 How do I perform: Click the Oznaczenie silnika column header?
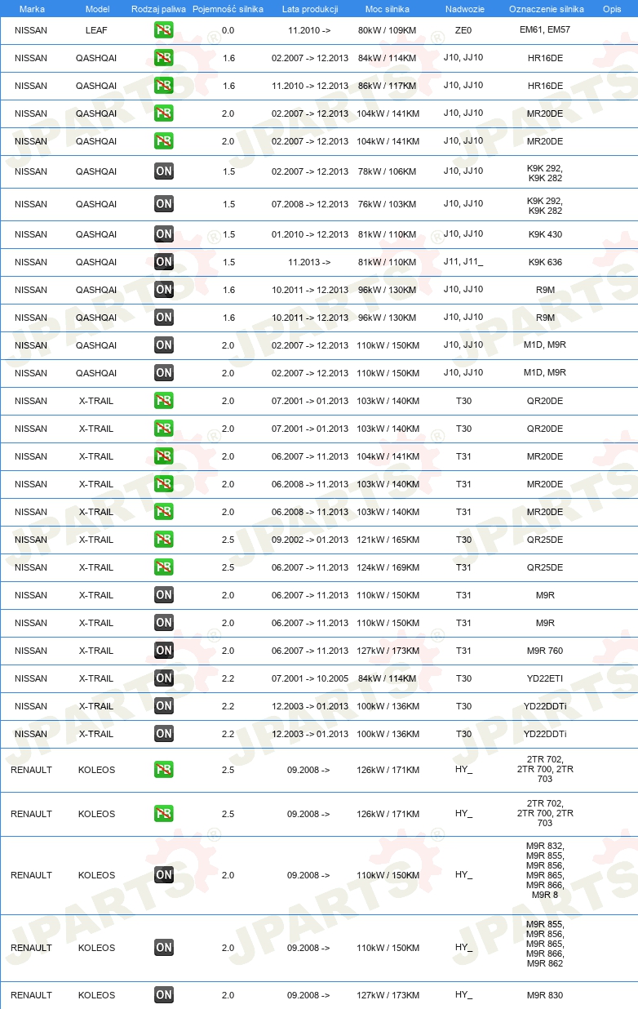click(x=546, y=9)
